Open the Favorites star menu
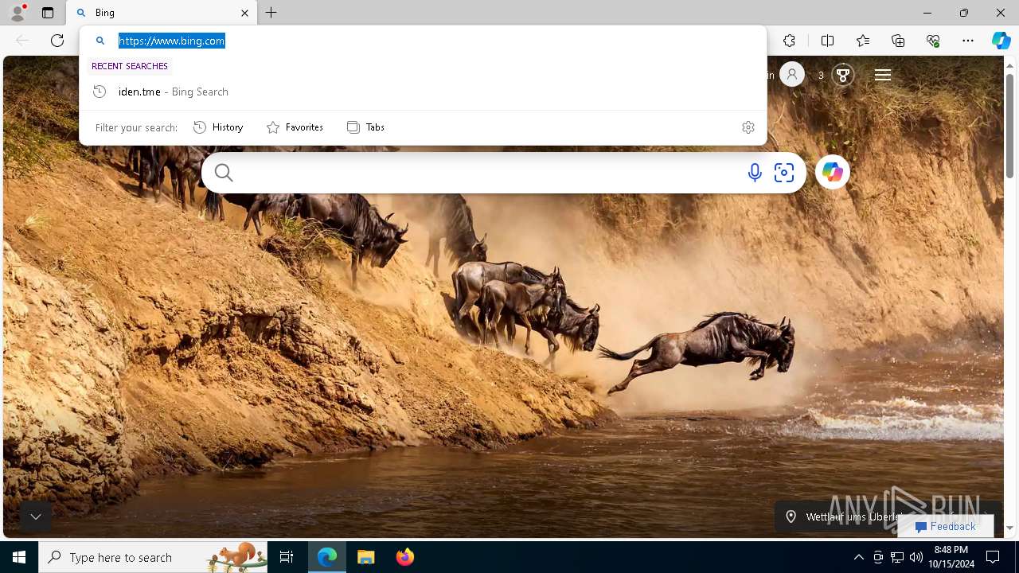Screen dimensions: 1019x573 pos(863,41)
